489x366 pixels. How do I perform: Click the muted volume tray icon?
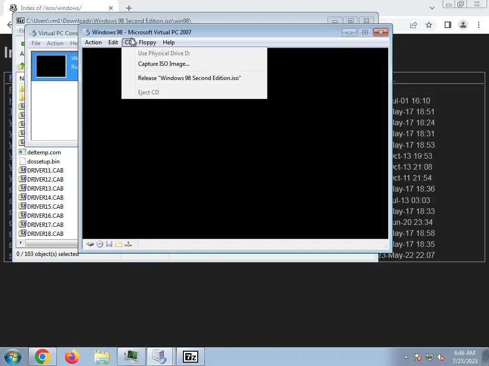pyautogui.click(x=441, y=357)
